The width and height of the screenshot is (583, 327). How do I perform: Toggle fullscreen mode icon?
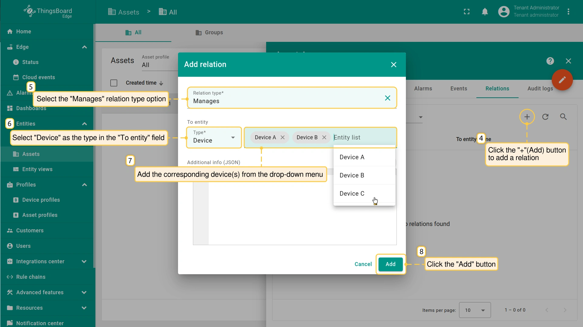(x=467, y=12)
